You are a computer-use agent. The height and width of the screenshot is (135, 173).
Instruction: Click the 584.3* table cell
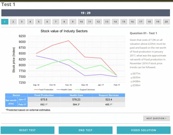(76, 104)
